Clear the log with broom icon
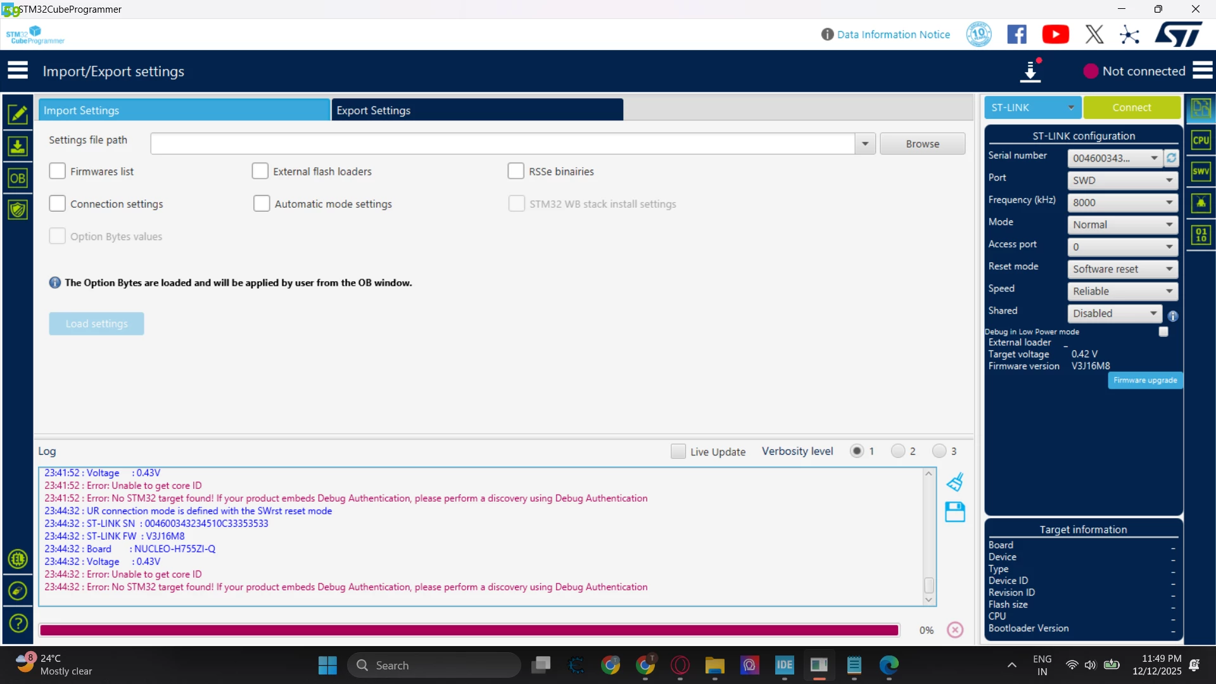Screen dimensions: 1216x684 955,483
